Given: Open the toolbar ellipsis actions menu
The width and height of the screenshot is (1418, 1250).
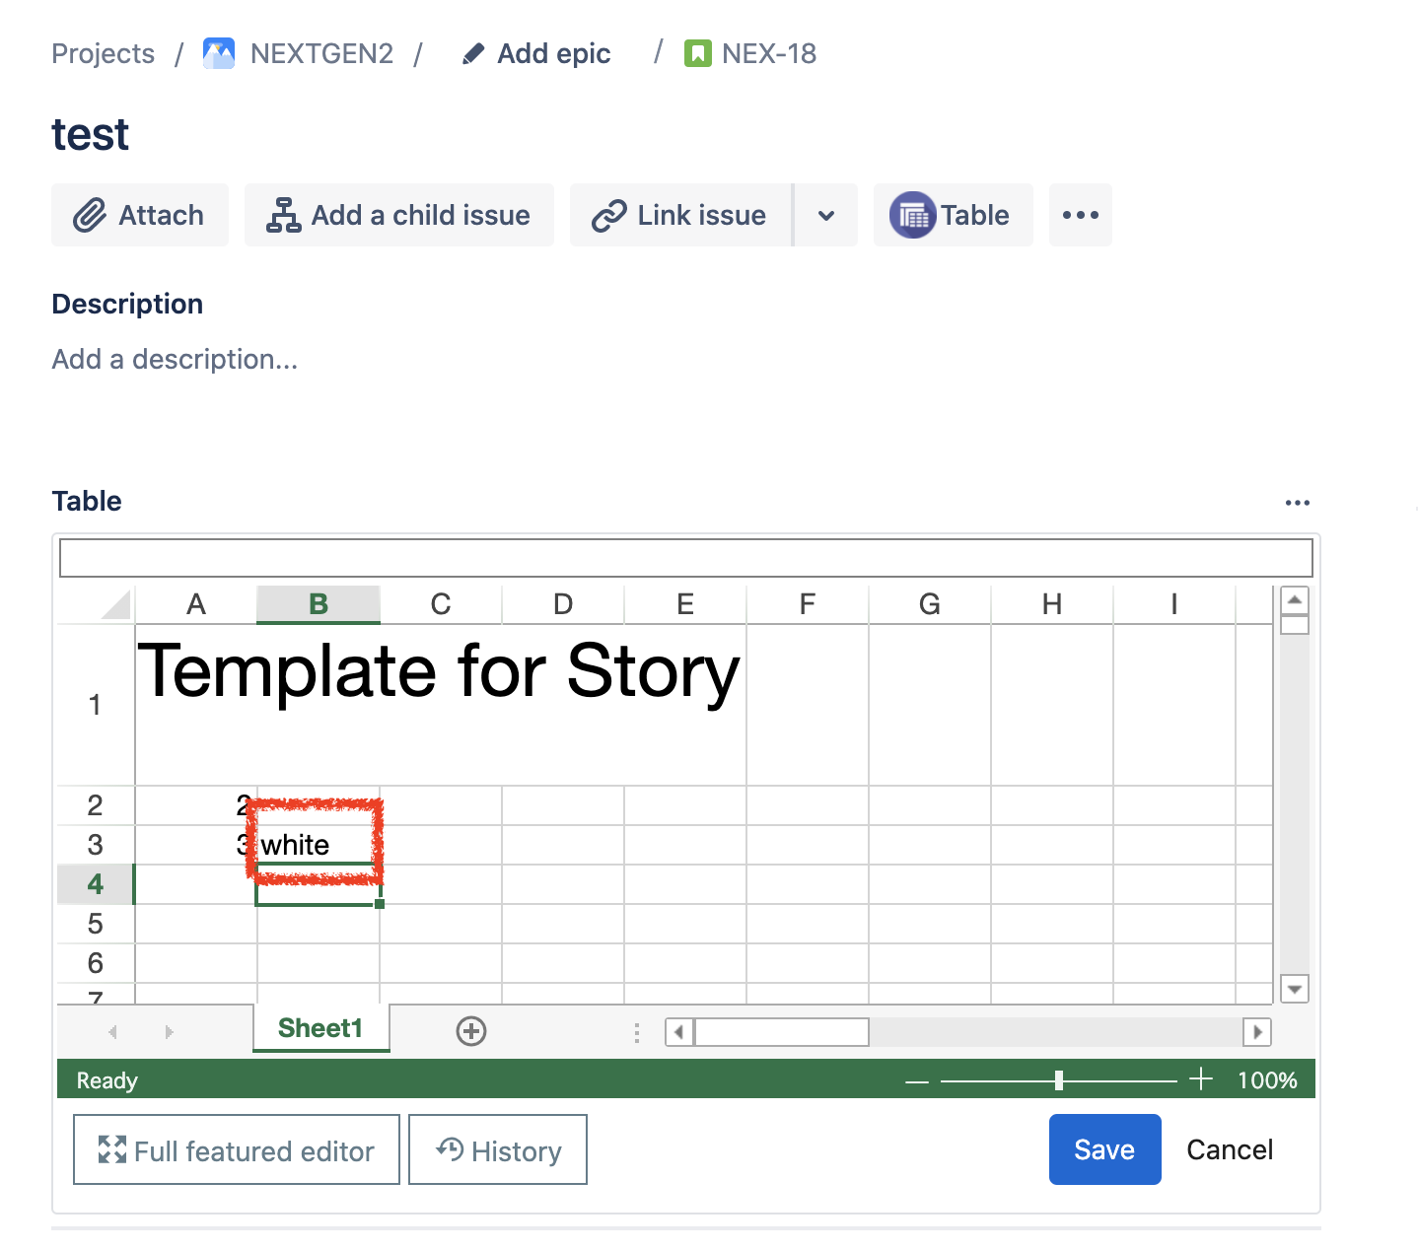Looking at the screenshot, I should (1080, 215).
